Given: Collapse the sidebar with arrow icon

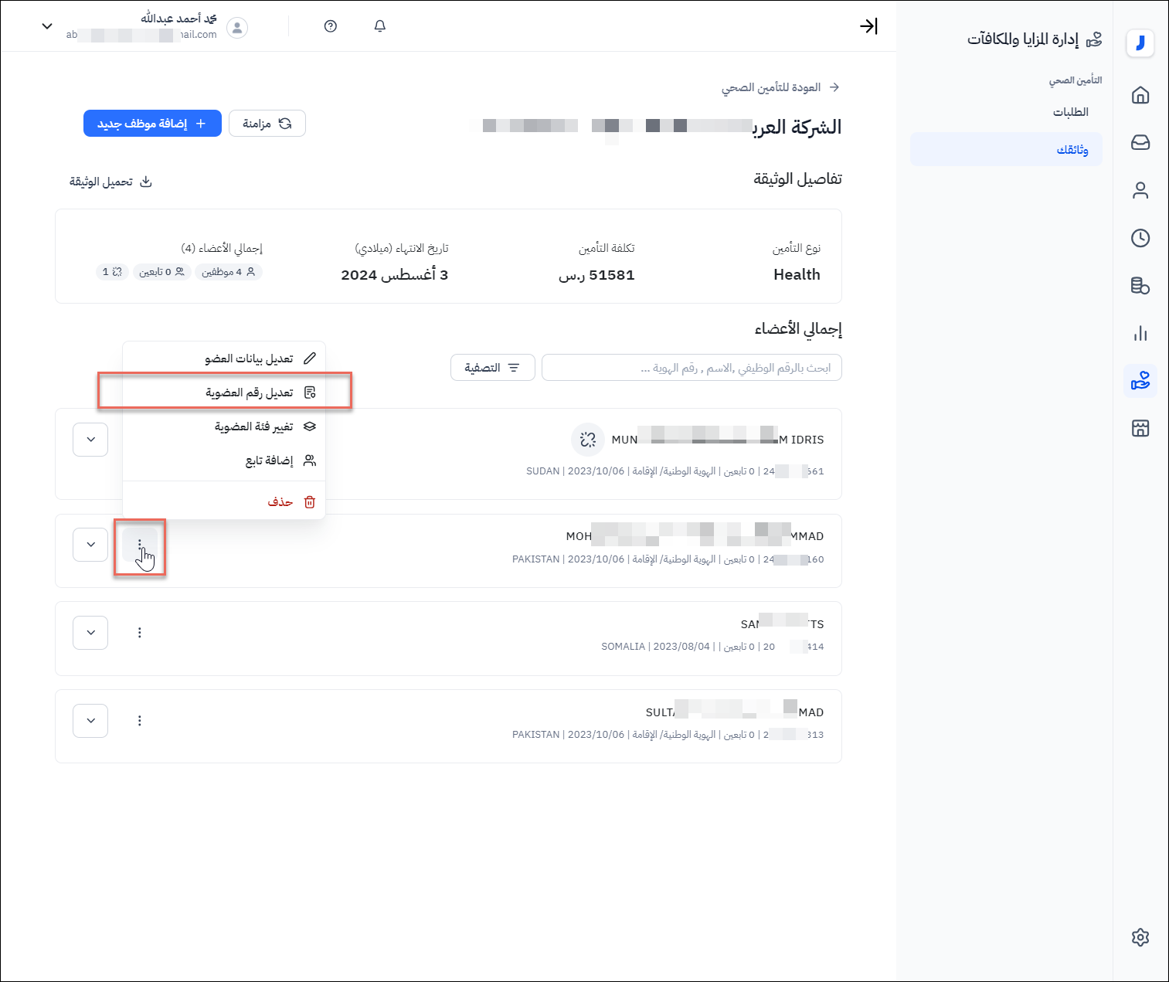Looking at the screenshot, I should tap(868, 26).
